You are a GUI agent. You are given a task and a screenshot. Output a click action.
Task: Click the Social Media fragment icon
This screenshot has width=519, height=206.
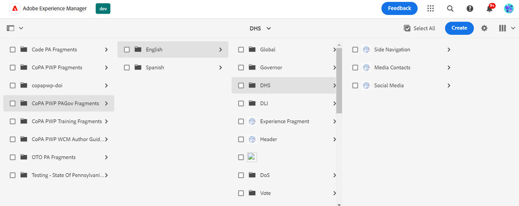click(366, 86)
